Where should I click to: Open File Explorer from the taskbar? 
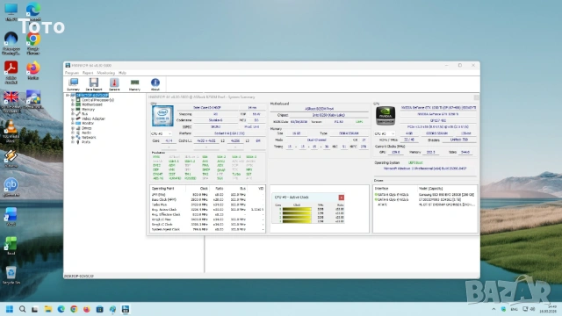(48, 309)
